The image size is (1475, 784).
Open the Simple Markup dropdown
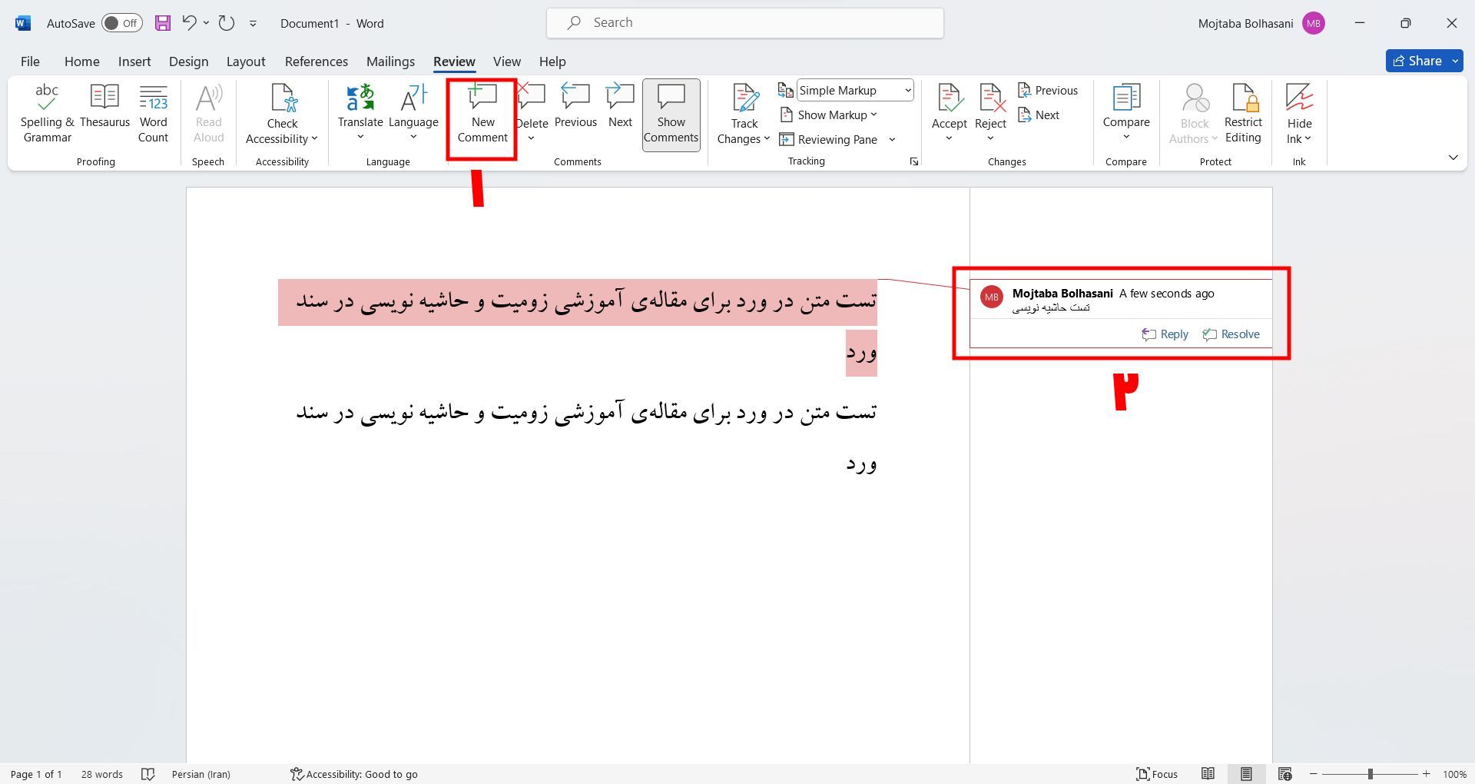[x=854, y=90]
